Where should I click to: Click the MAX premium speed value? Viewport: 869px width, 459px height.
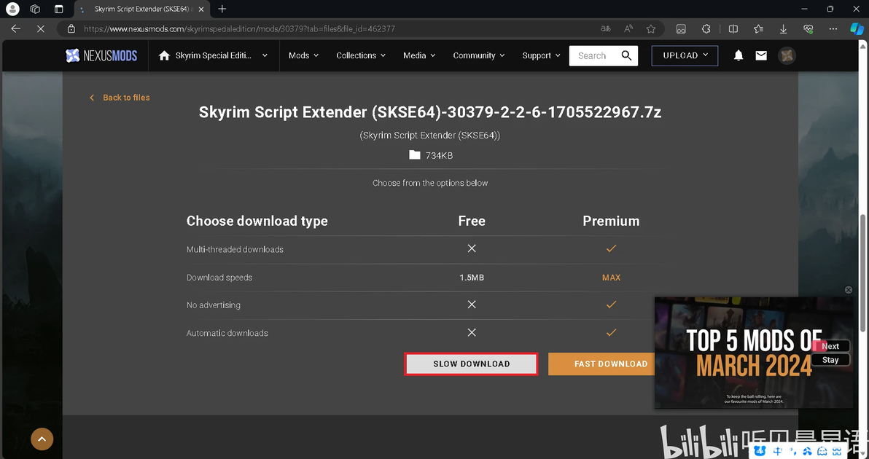(x=612, y=278)
